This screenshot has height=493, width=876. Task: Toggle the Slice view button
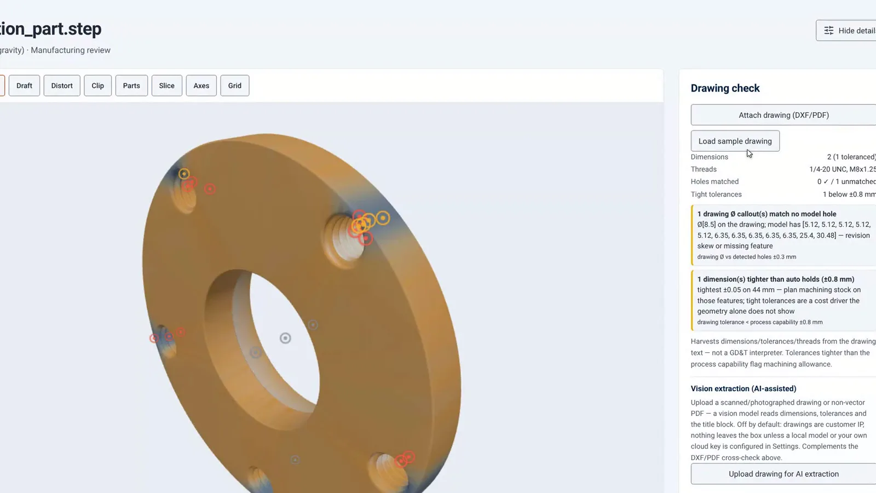pyautogui.click(x=167, y=85)
